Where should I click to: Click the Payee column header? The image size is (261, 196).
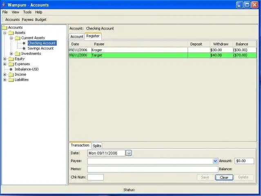coord(140,44)
